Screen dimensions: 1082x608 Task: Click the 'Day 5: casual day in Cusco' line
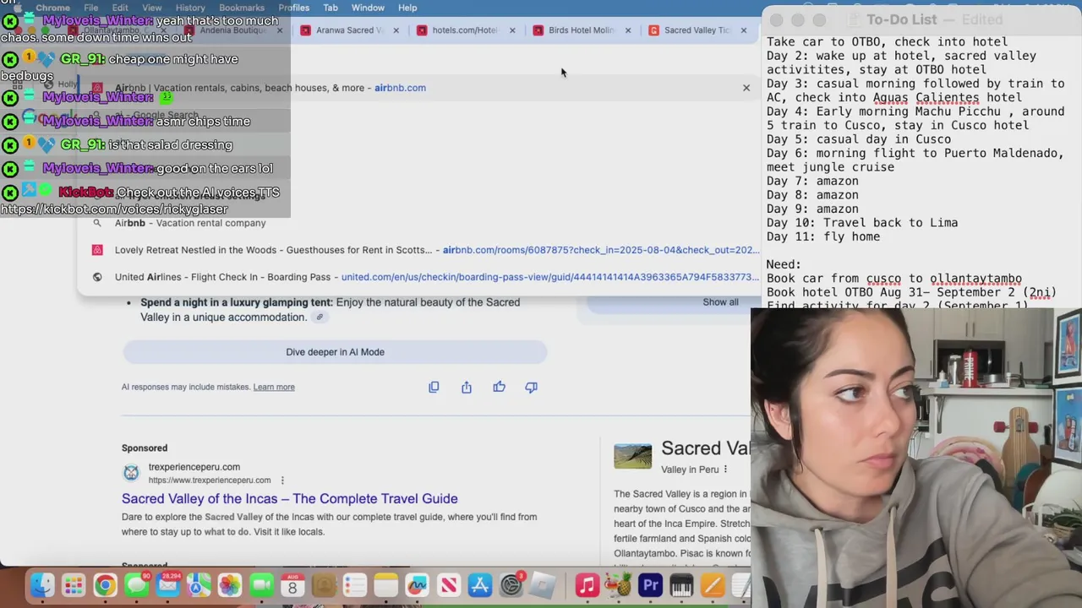[859, 139]
